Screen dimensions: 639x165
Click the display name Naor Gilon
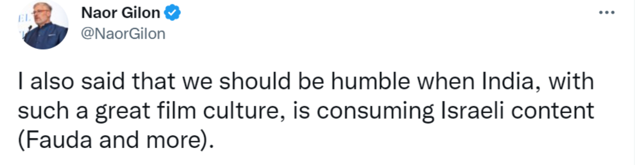[120, 13]
